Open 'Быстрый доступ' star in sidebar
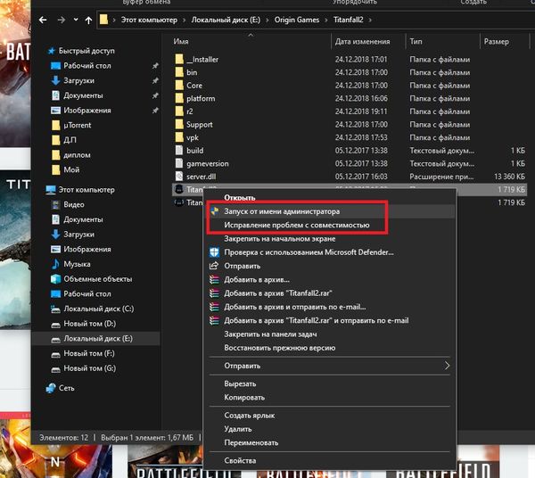 click(x=52, y=51)
